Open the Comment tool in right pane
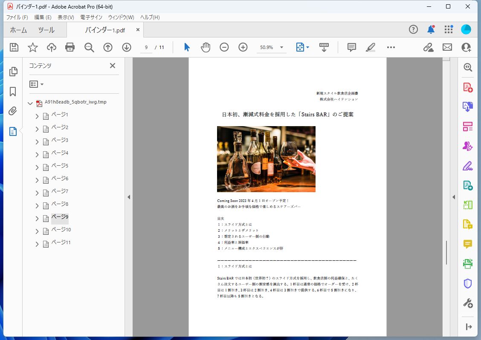Image resolution: width=481 pixels, height=340 pixels. coord(468,244)
